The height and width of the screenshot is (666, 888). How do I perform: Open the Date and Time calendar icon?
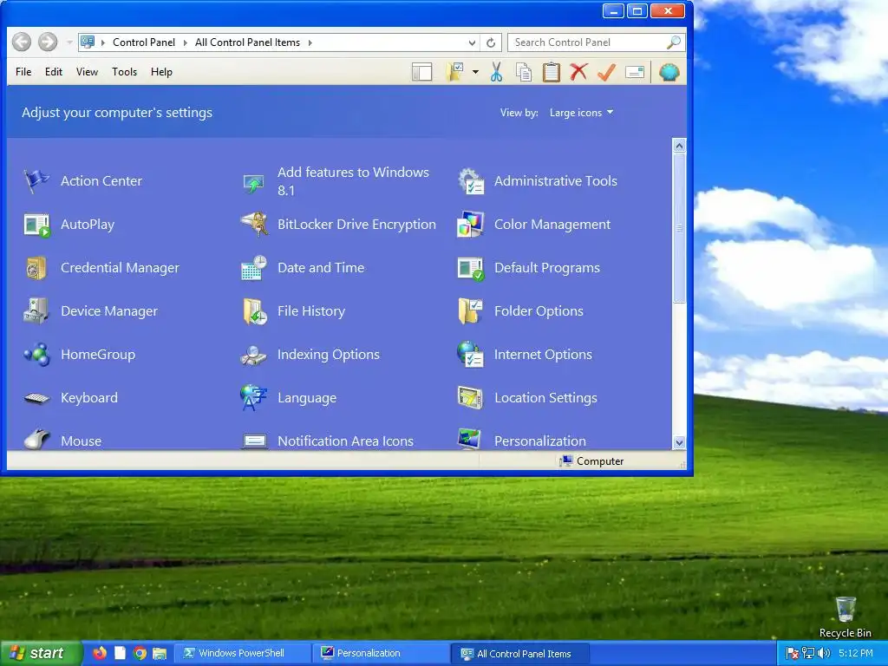pos(253,268)
